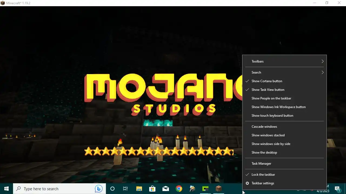
Task: Toggle Show Task View button option
Action: pyautogui.click(x=284, y=90)
